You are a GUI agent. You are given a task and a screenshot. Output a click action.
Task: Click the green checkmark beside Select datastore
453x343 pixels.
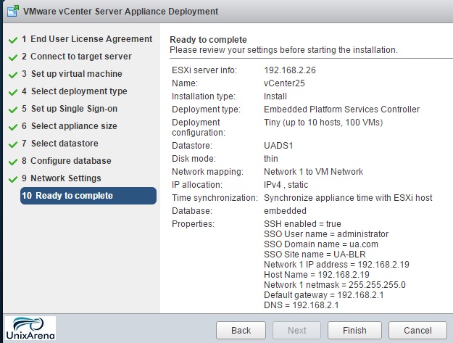(13, 144)
